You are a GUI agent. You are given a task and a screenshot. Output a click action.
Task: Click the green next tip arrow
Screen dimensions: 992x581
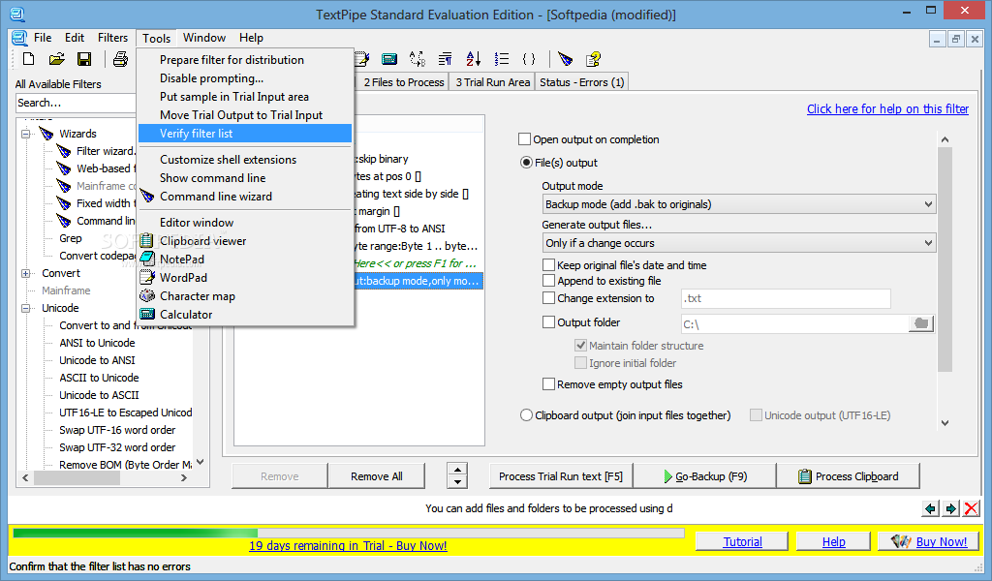pyautogui.click(x=951, y=508)
